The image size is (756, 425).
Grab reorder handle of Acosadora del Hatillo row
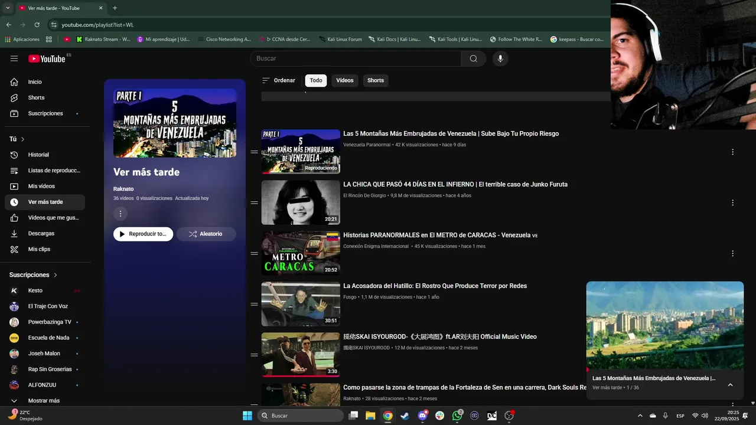254,304
